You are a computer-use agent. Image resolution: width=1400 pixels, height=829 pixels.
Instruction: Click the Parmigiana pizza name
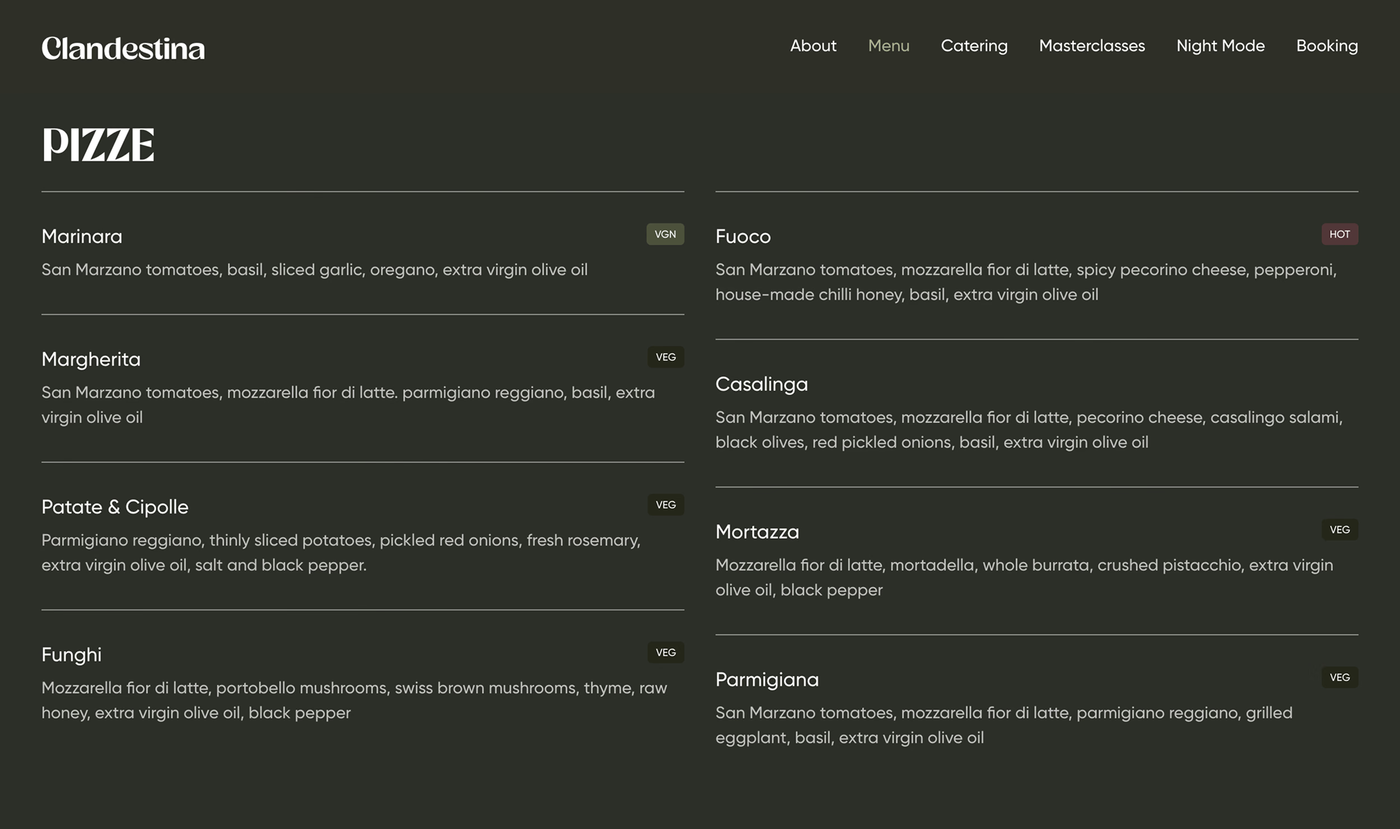[767, 680]
